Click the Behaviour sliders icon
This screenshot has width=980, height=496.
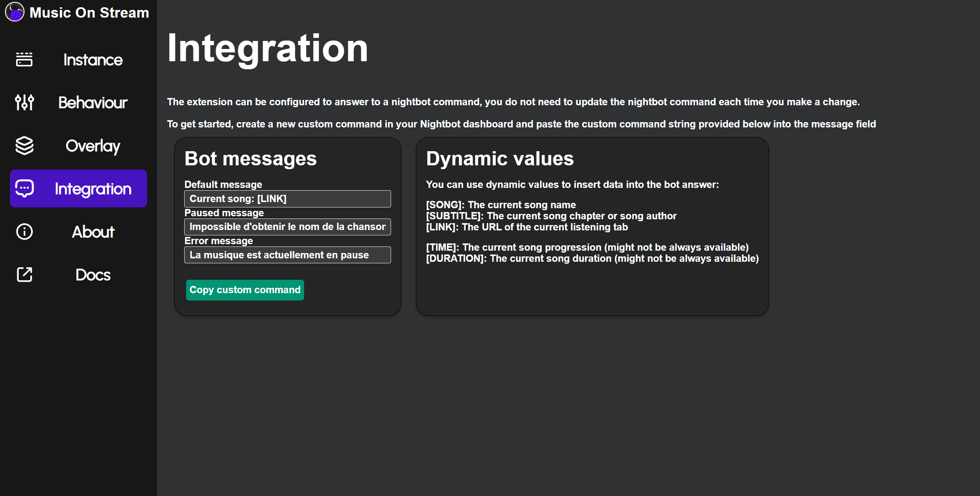tap(24, 103)
